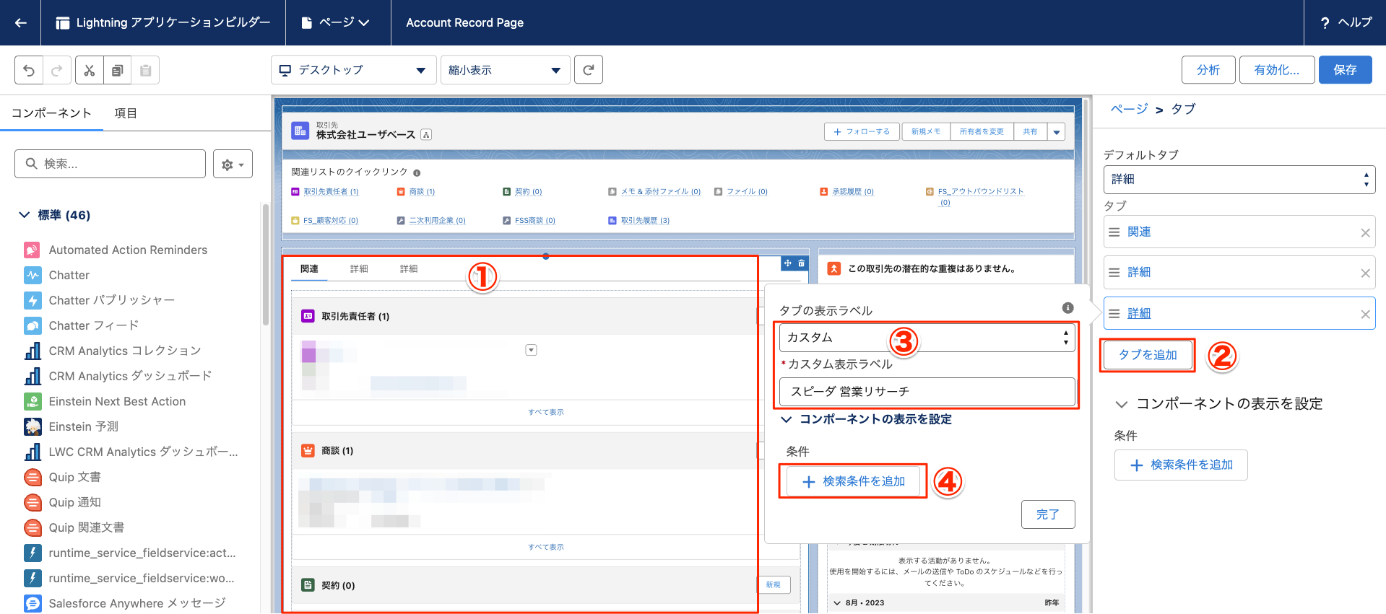Click the cut scissors icon
The height and width of the screenshot is (614, 1386).
point(90,70)
